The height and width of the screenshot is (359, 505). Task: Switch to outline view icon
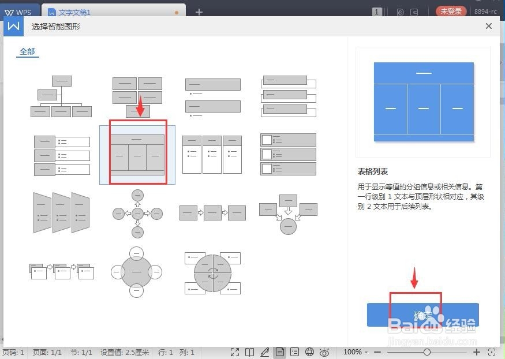[295, 352]
